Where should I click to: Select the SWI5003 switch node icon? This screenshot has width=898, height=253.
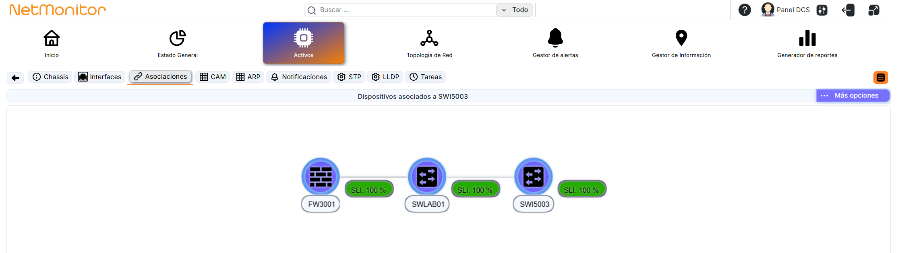tap(534, 177)
